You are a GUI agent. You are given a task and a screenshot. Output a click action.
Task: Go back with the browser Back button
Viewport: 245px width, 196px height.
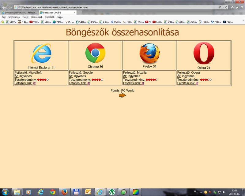tap(4, 7)
